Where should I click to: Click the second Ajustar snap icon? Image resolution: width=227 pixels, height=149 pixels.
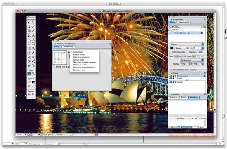33,95
